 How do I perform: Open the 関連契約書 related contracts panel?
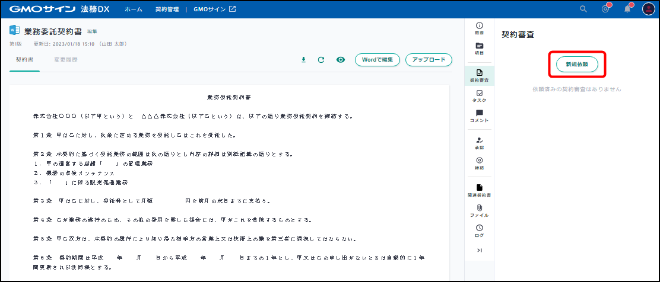479,190
